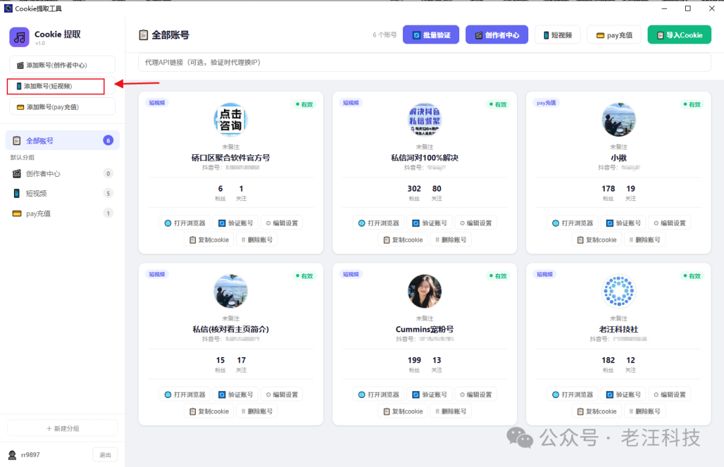The height and width of the screenshot is (467, 724).
Task: Edit settings for 私信河对100%解决
Action: [x=475, y=223]
